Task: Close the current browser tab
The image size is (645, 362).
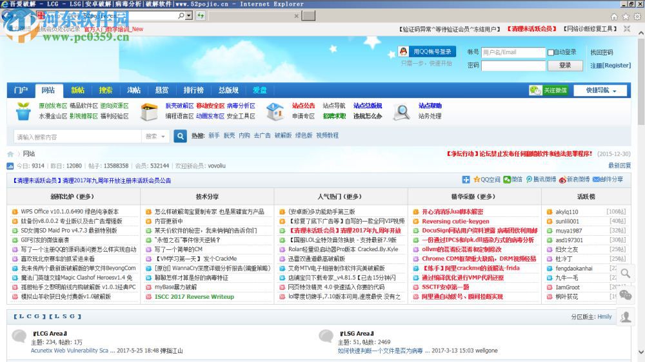Action: pyautogui.click(x=296, y=16)
